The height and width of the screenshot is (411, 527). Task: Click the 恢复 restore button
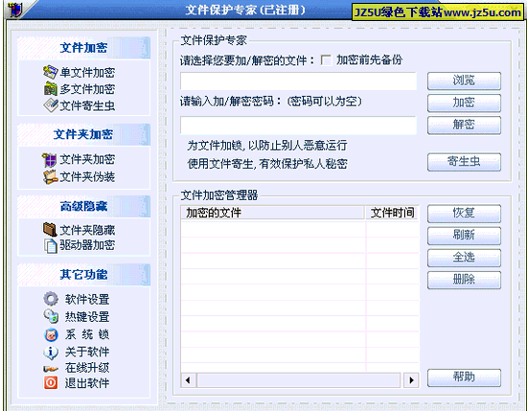pyautogui.click(x=464, y=214)
